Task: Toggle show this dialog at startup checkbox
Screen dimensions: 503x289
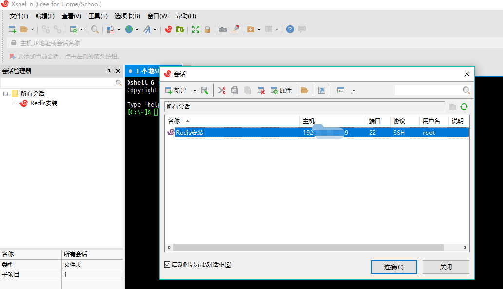Action: 167,264
